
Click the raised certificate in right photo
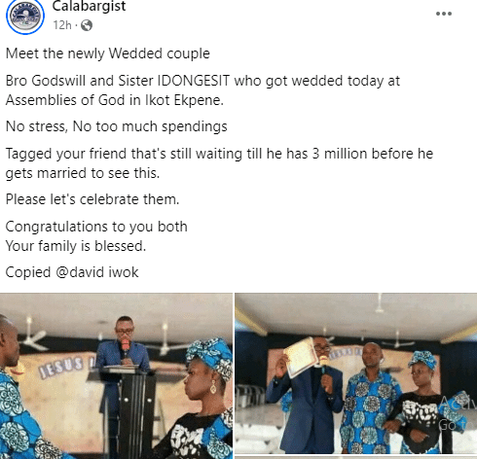pyautogui.click(x=301, y=357)
